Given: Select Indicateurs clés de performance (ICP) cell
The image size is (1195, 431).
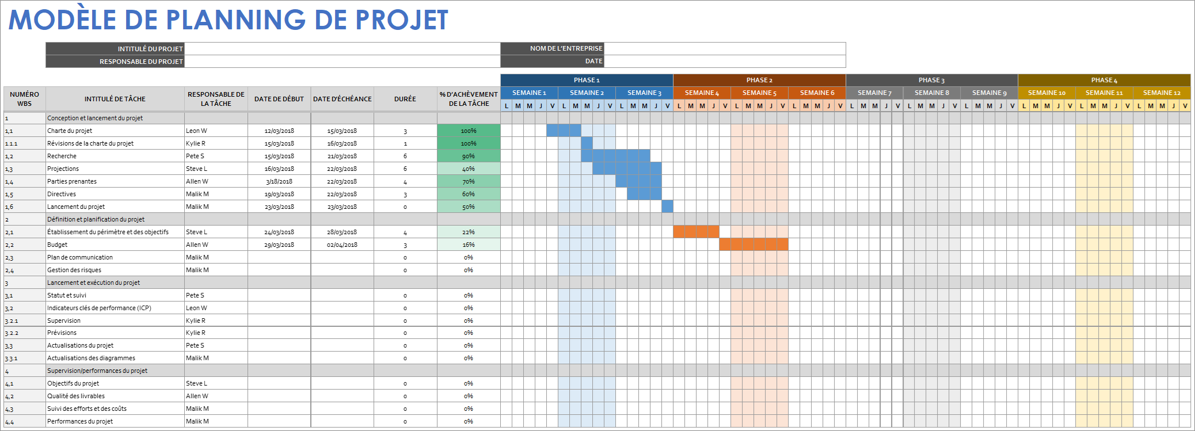Looking at the screenshot, I should tap(115, 308).
